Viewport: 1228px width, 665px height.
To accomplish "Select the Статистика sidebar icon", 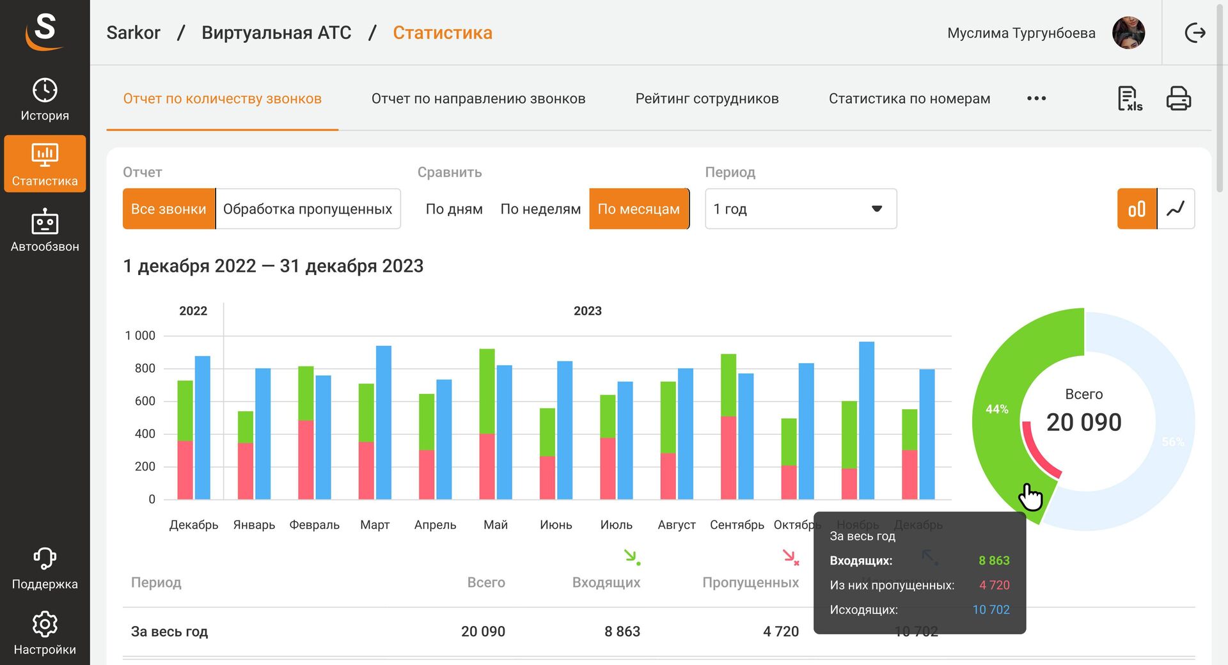I will [x=45, y=154].
